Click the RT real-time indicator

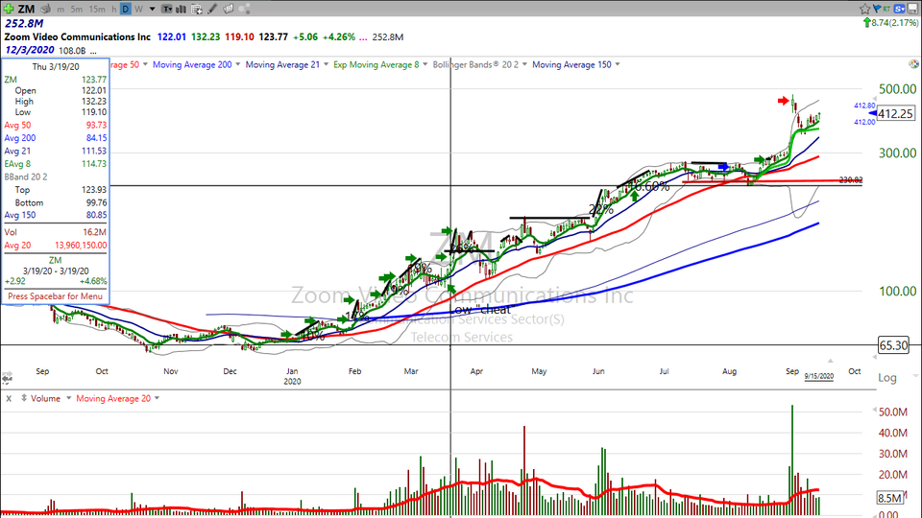tap(886, 9)
